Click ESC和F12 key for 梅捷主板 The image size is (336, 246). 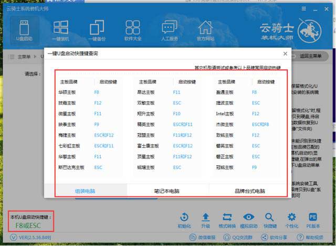[104, 135]
